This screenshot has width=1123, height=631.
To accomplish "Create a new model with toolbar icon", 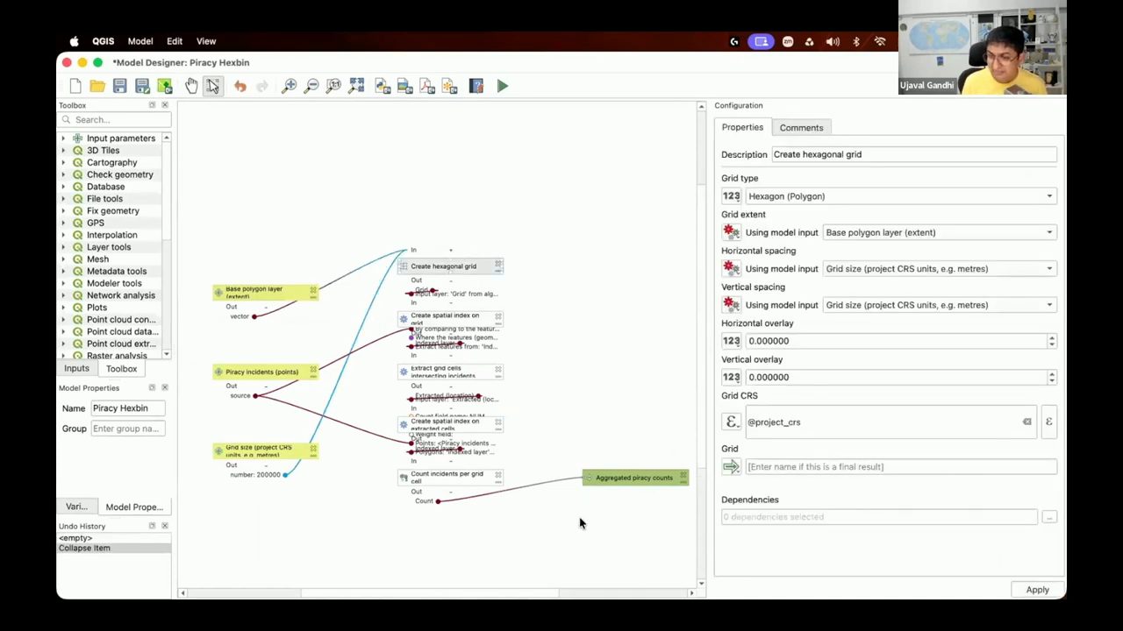I will point(75,86).
